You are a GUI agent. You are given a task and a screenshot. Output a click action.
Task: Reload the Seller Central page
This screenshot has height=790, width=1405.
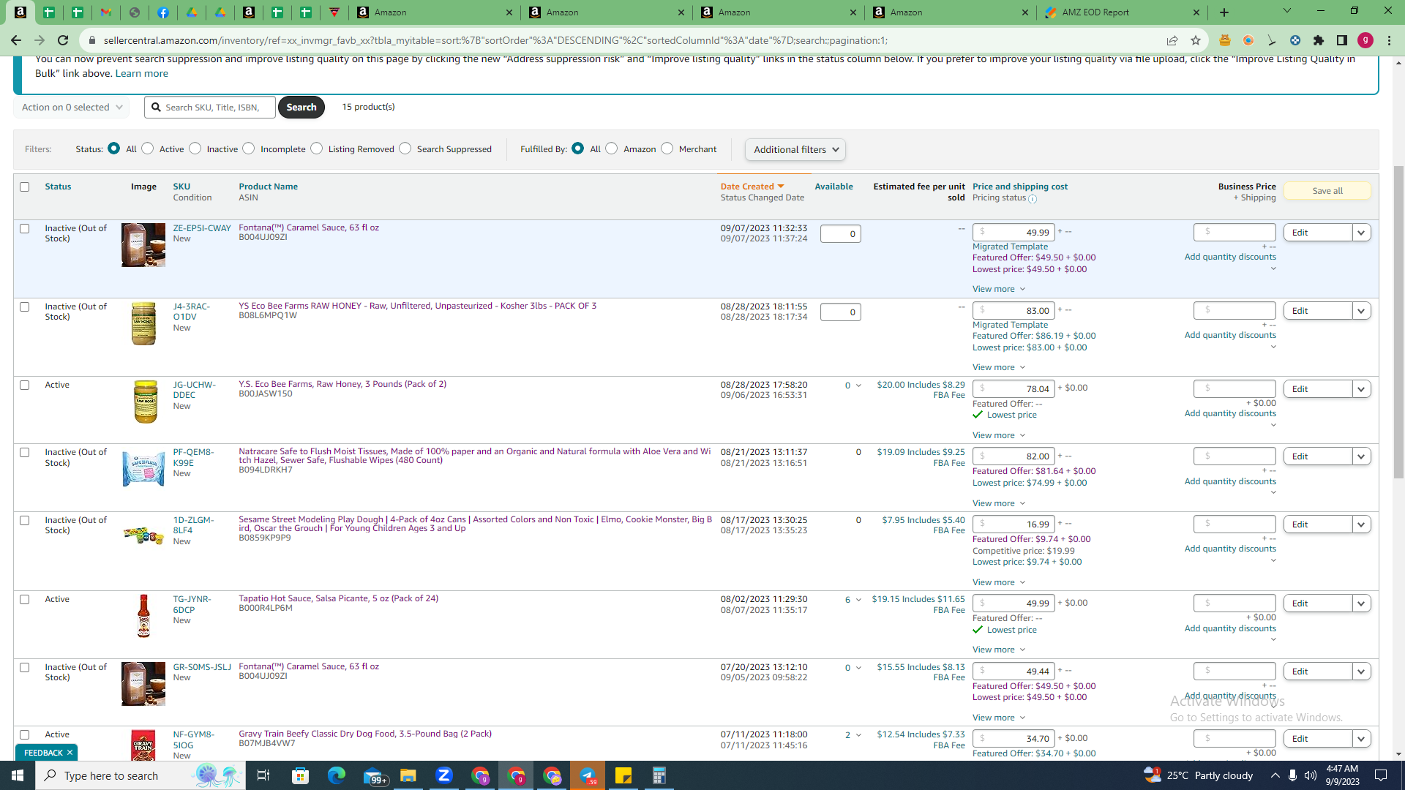pos(63,40)
